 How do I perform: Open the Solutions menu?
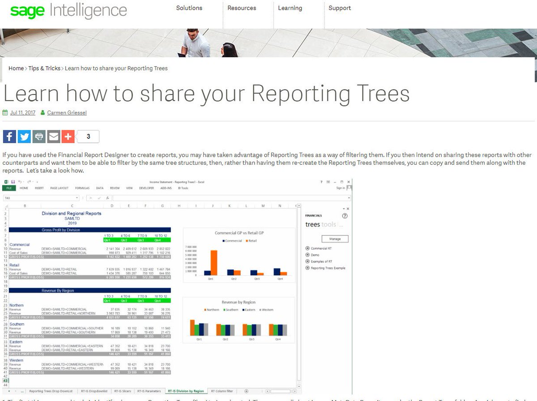click(189, 8)
